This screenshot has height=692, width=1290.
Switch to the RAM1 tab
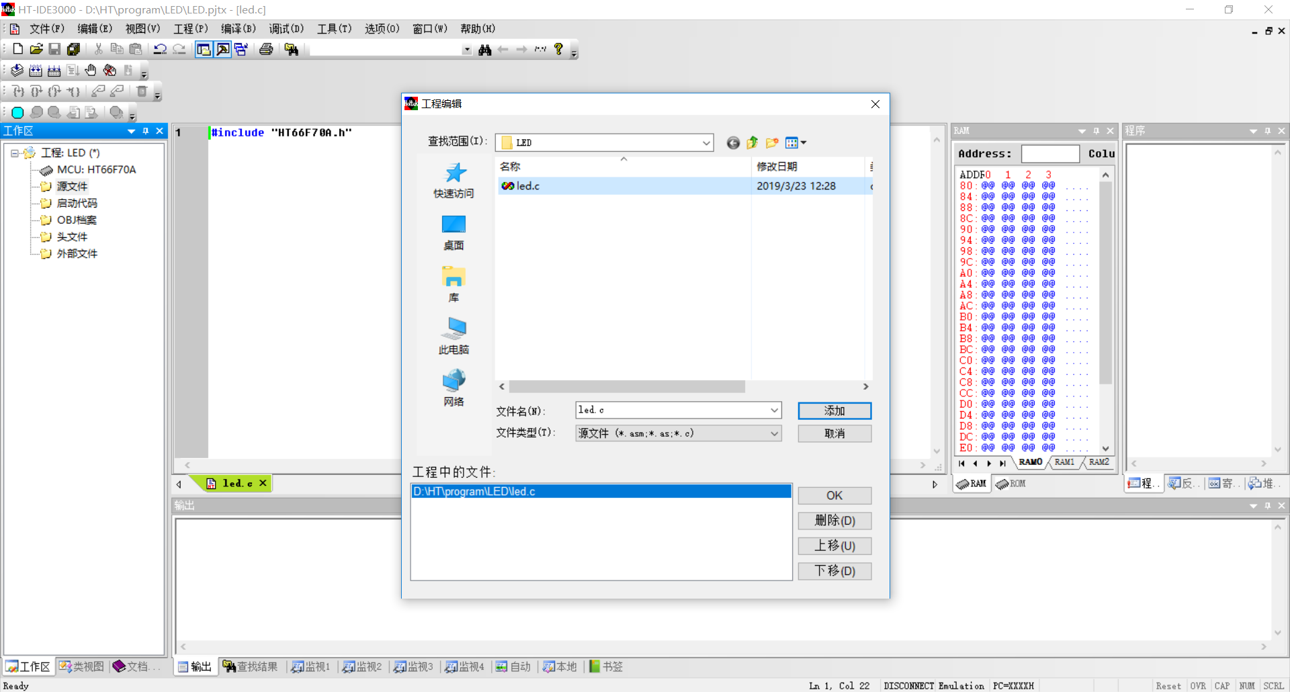click(1065, 462)
